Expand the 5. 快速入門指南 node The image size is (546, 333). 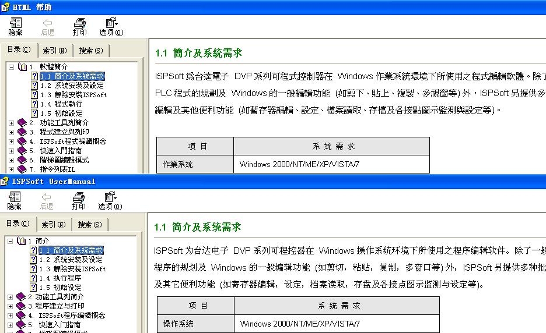click(12, 151)
